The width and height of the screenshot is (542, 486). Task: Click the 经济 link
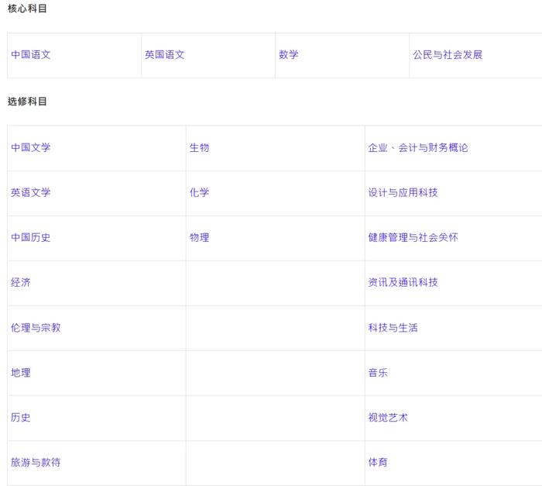coord(21,282)
